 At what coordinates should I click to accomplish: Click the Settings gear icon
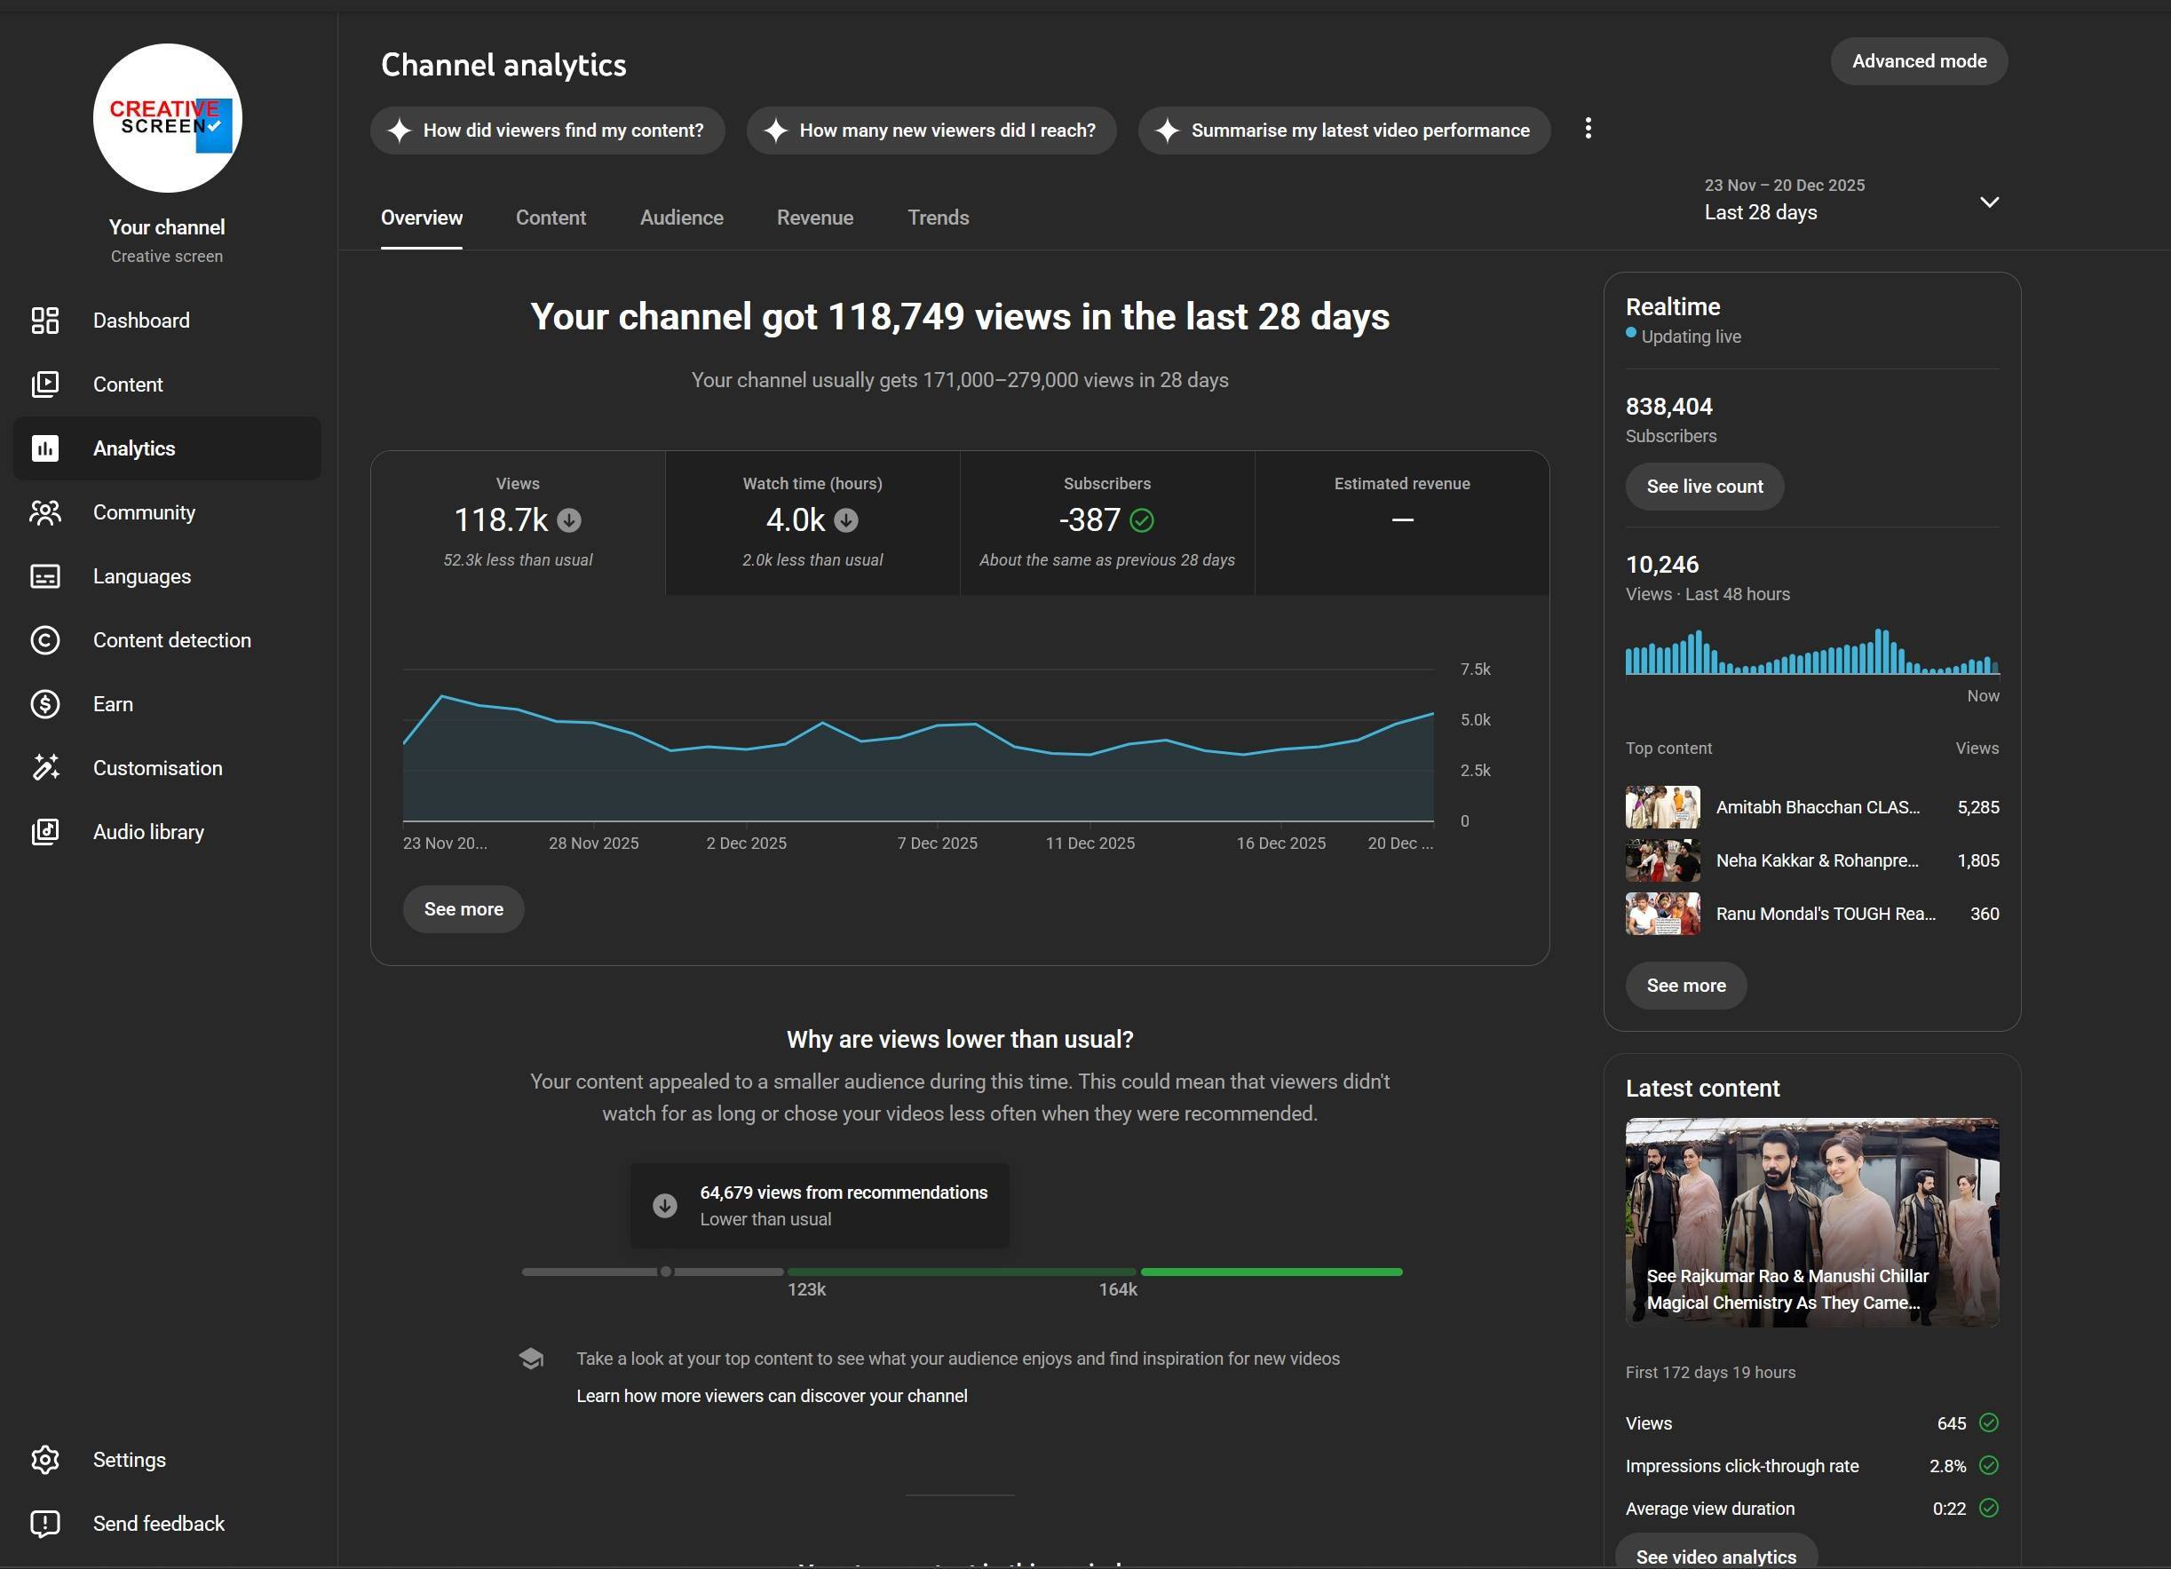[x=45, y=1460]
